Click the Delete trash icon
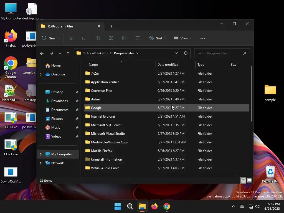Viewport: 284px width, 213px height. coord(138,38)
